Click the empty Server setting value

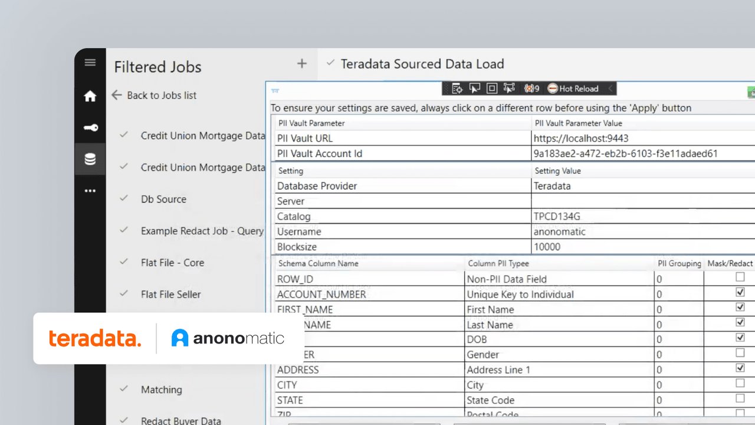[x=643, y=201]
